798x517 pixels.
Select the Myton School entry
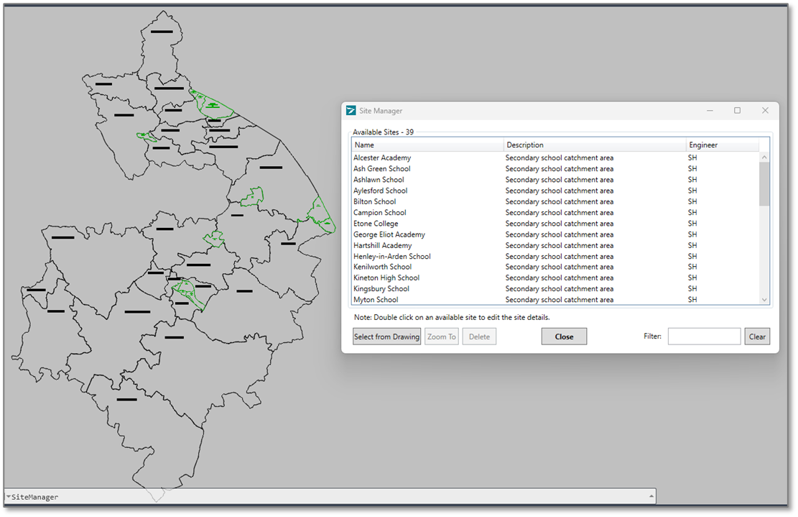coord(376,300)
